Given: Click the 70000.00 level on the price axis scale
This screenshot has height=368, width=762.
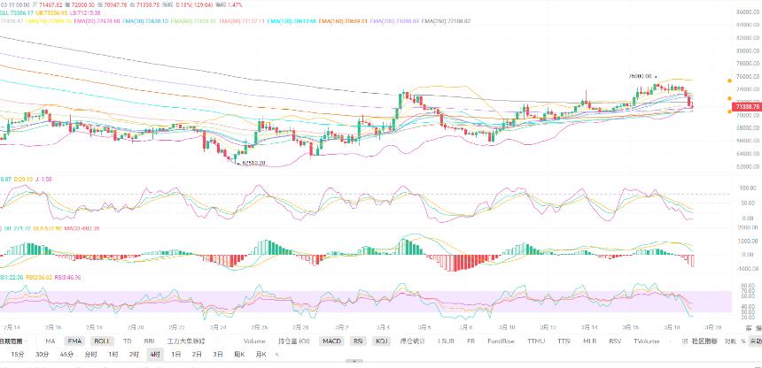Looking at the screenshot, I should click(x=749, y=115).
